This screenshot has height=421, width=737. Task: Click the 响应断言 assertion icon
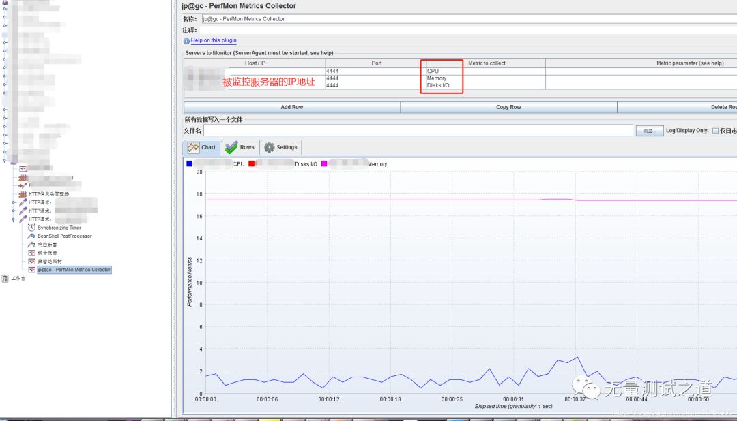click(31, 245)
